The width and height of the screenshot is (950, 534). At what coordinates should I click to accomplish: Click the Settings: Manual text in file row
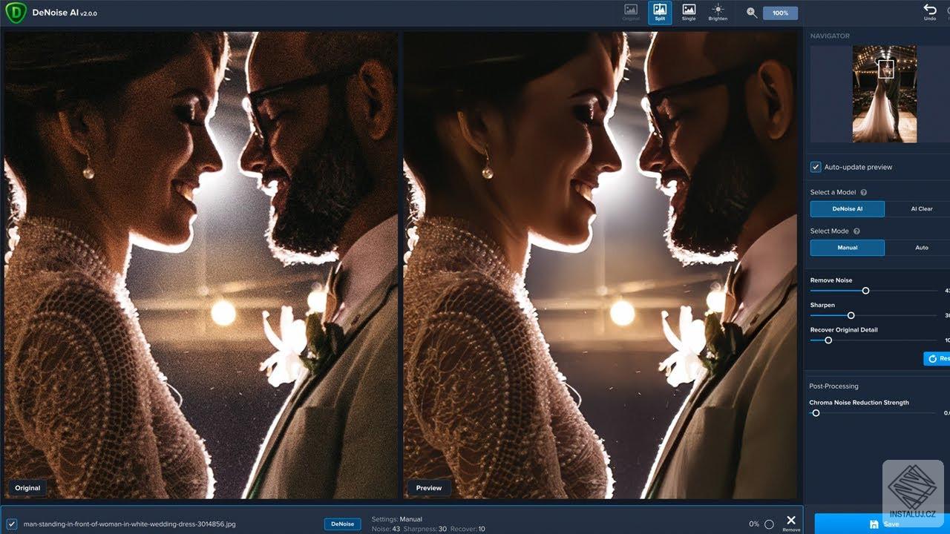click(396, 519)
